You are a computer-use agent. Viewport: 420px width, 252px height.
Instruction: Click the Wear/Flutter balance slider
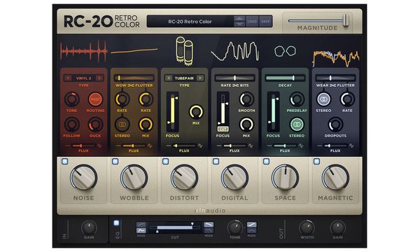click(x=335, y=78)
